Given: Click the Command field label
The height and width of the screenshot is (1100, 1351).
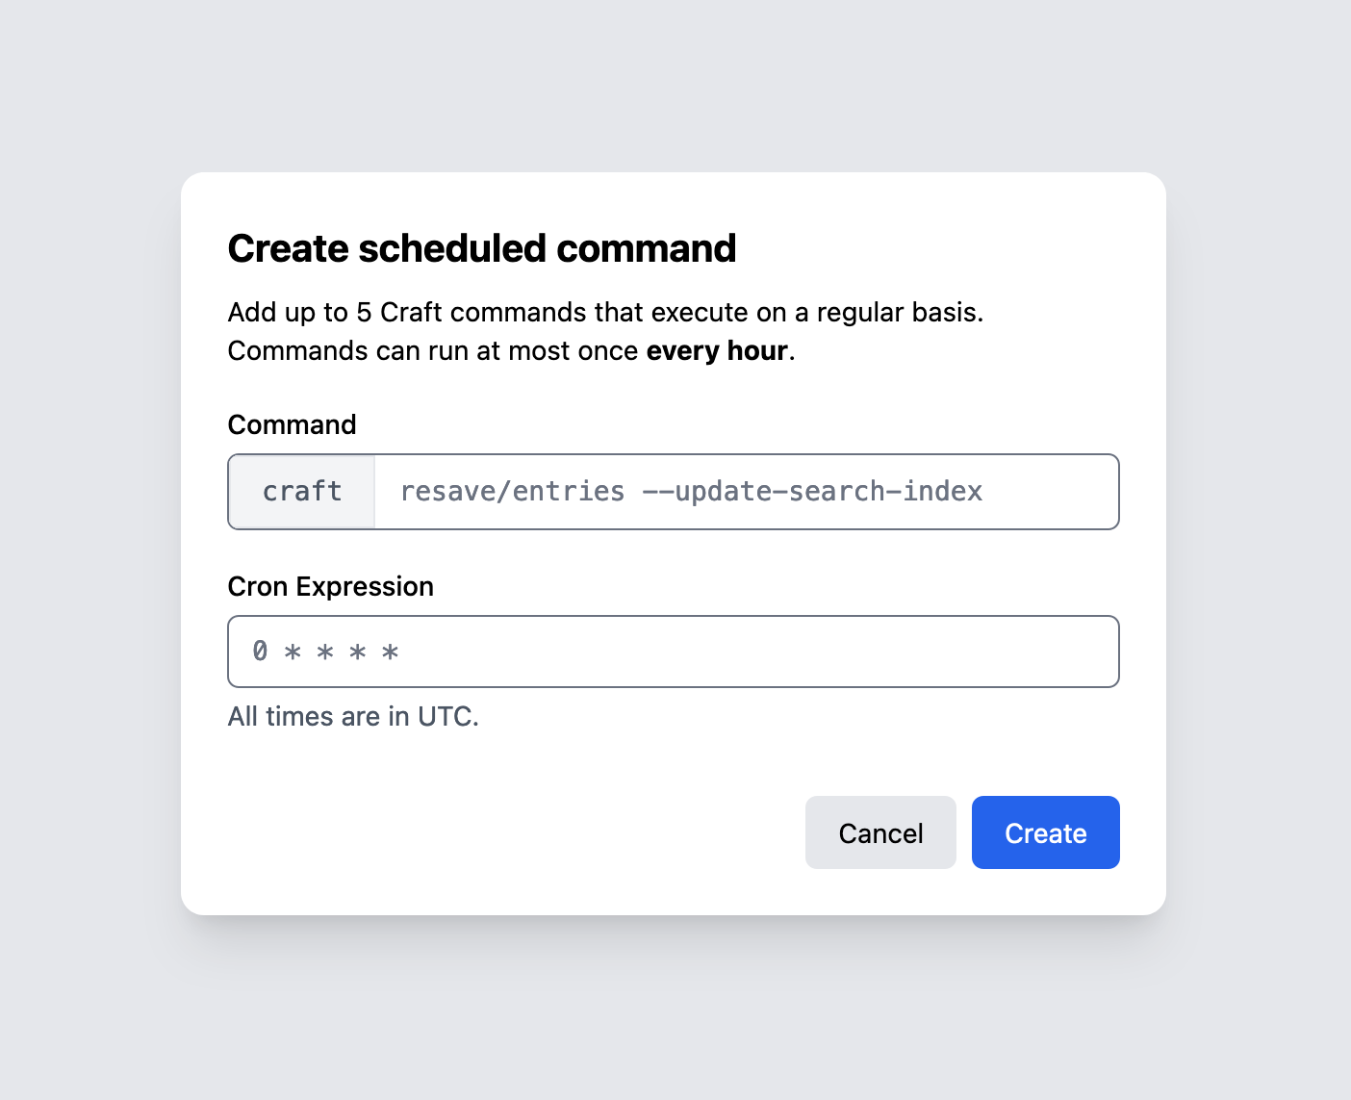Looking at the screenshot, I should (x=292, y=424).
